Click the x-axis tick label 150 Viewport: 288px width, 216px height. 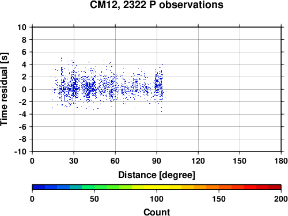click(x=240, y=161)
